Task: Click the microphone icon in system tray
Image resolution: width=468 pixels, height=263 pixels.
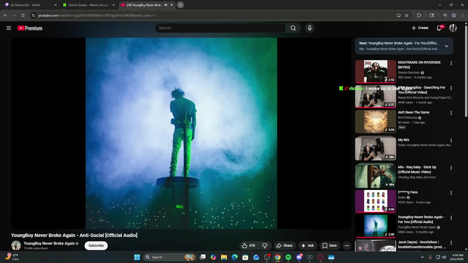Action: coord(430,257)
